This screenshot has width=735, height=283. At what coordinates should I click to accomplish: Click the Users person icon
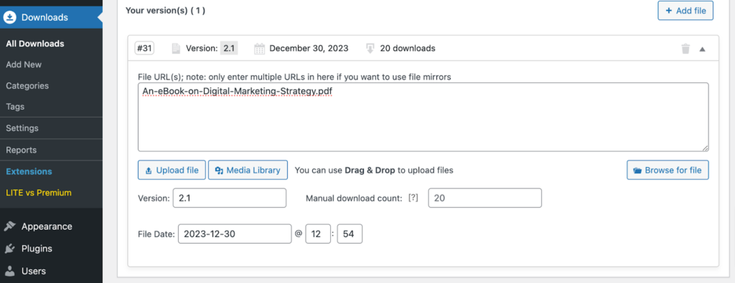click(x=9, y=271)
